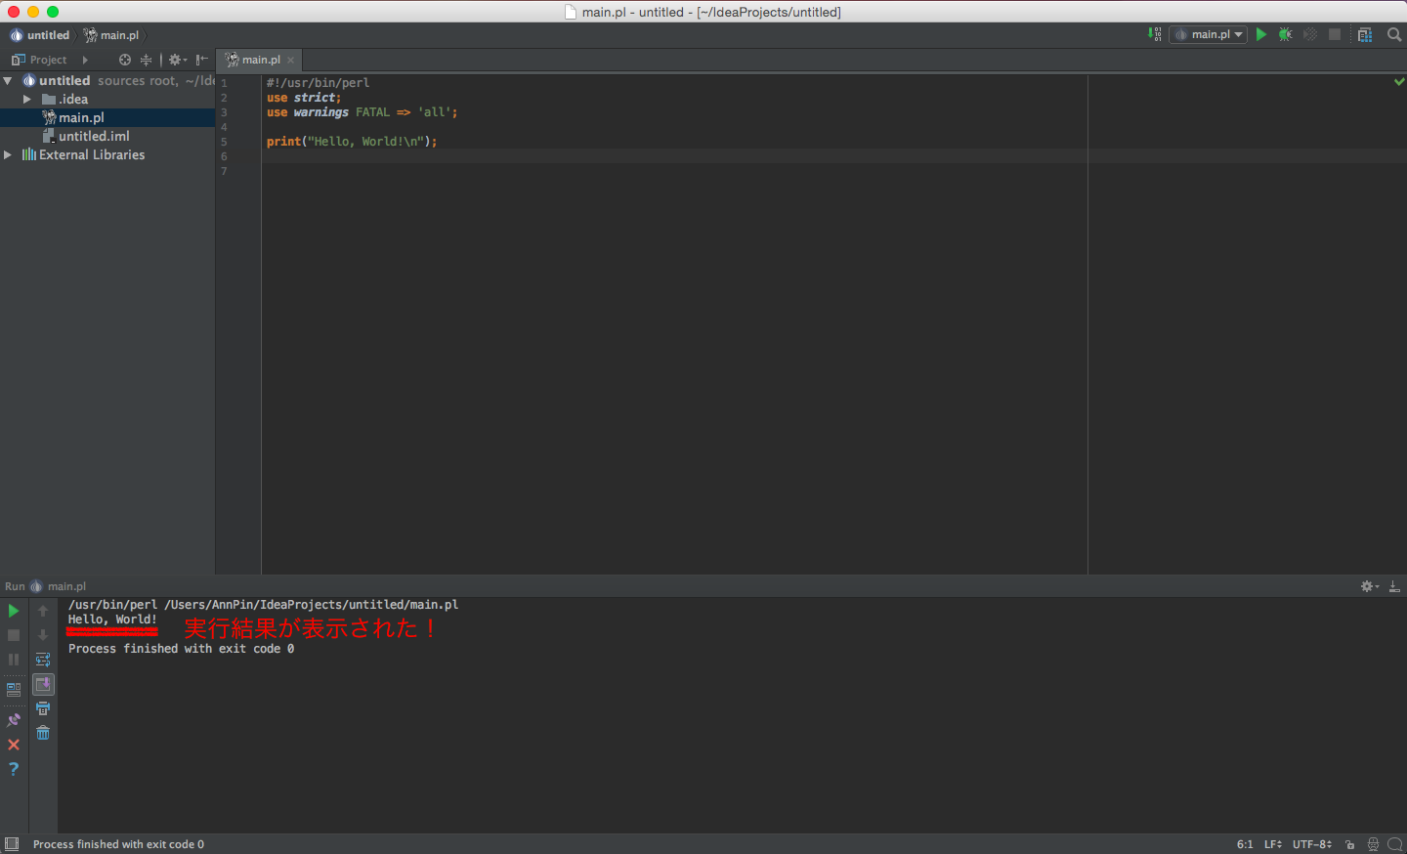Close the Run tab with red X
Image resolution: width=1407 pixels, height=854 pixels.
pyautogui.click(x=14, y=745)
